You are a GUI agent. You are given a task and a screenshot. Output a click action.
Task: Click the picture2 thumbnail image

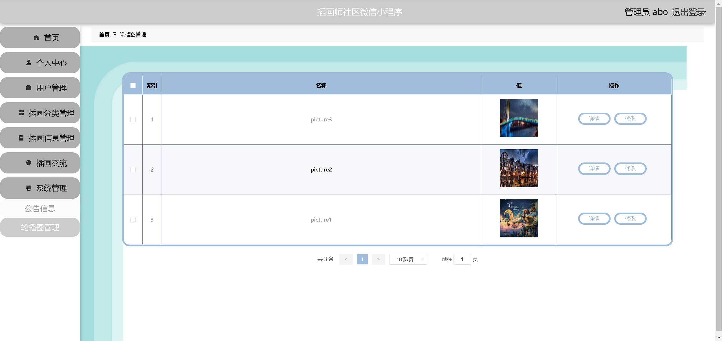[519, 168]
